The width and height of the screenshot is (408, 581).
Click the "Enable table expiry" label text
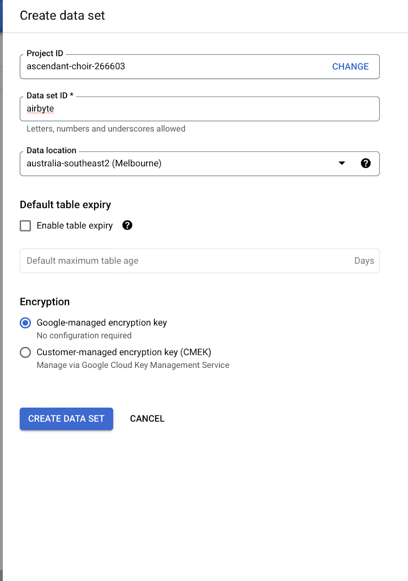click(75, 226)
